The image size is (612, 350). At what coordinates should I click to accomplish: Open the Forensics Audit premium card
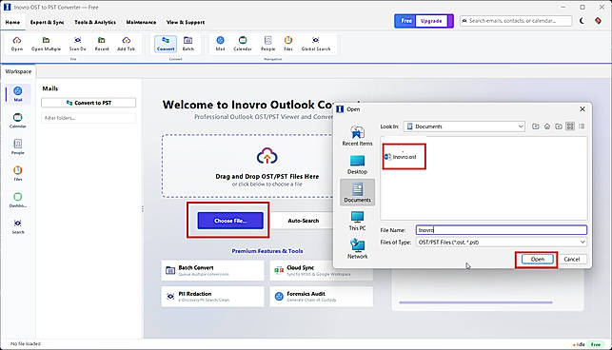[x=321, y=297]
